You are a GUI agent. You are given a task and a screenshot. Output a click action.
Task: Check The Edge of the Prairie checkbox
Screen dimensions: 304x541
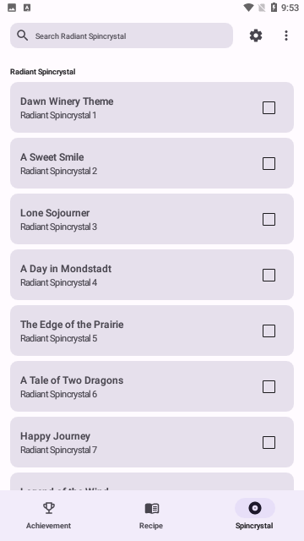pos(269,331)
